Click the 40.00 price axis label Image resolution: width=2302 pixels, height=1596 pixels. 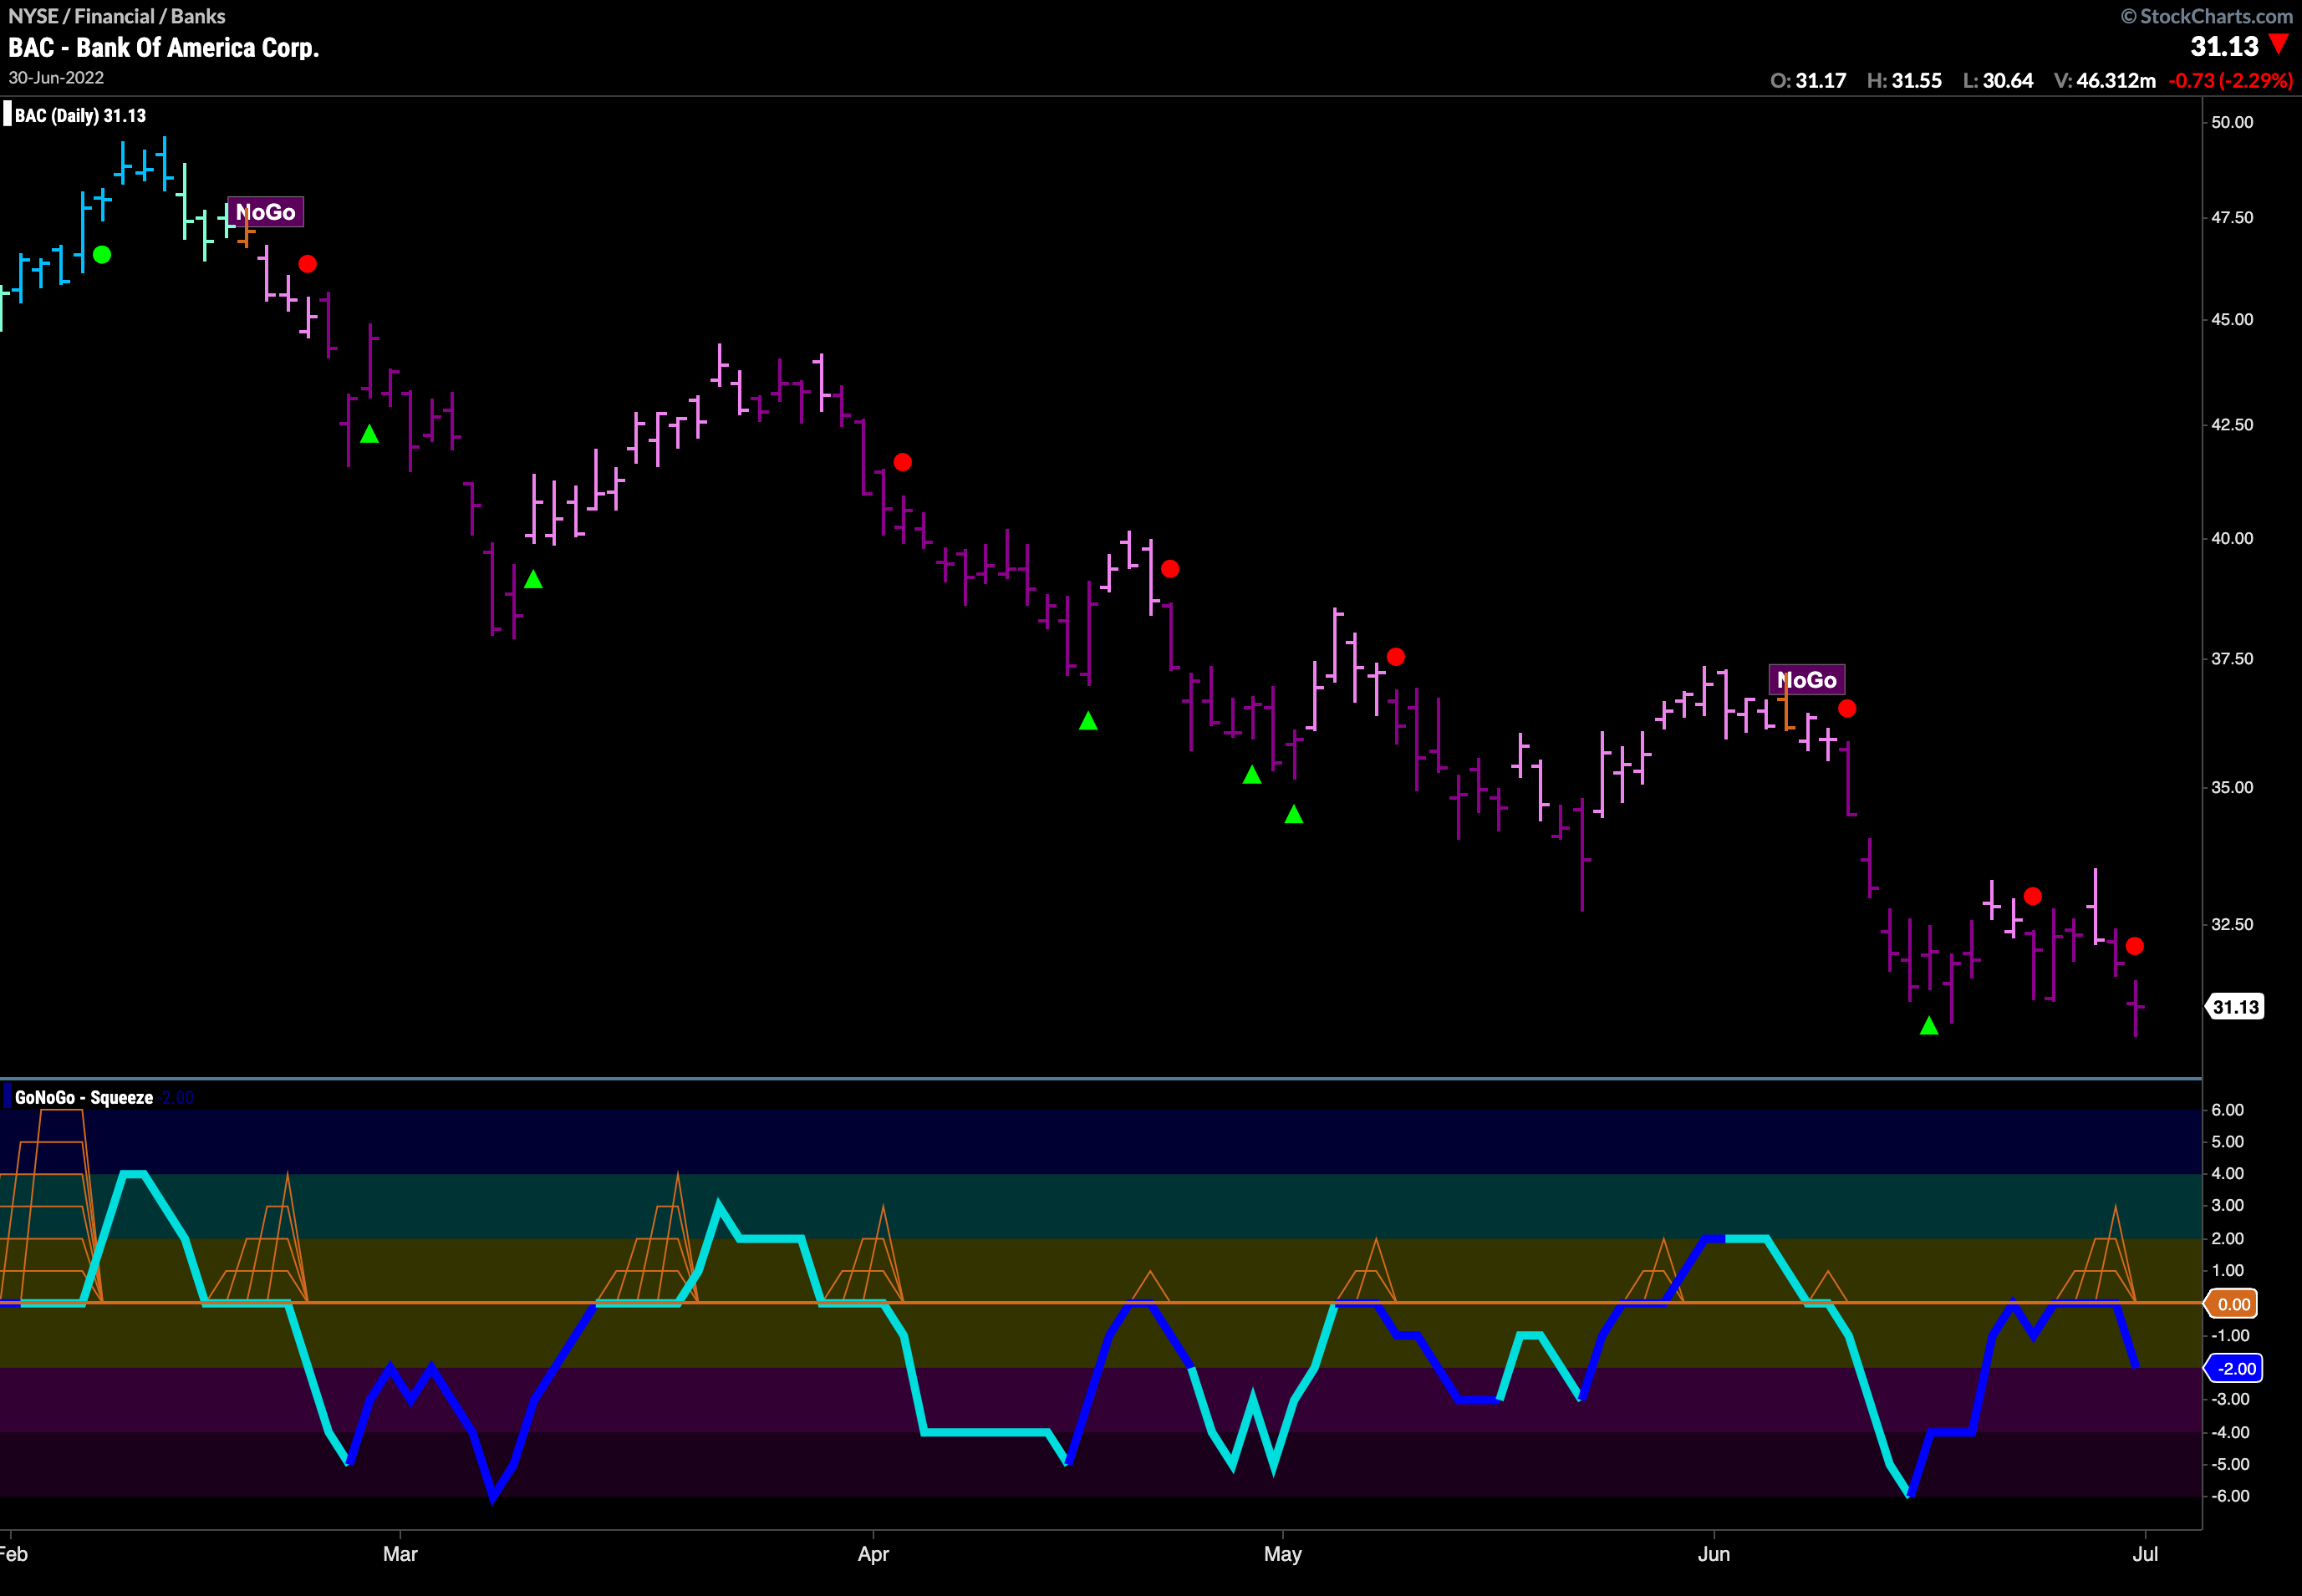coord(2232,538)
